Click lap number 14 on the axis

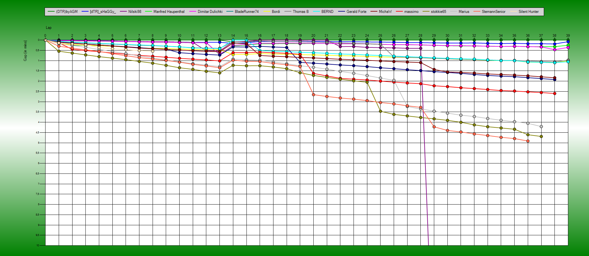tap(233, 36)
